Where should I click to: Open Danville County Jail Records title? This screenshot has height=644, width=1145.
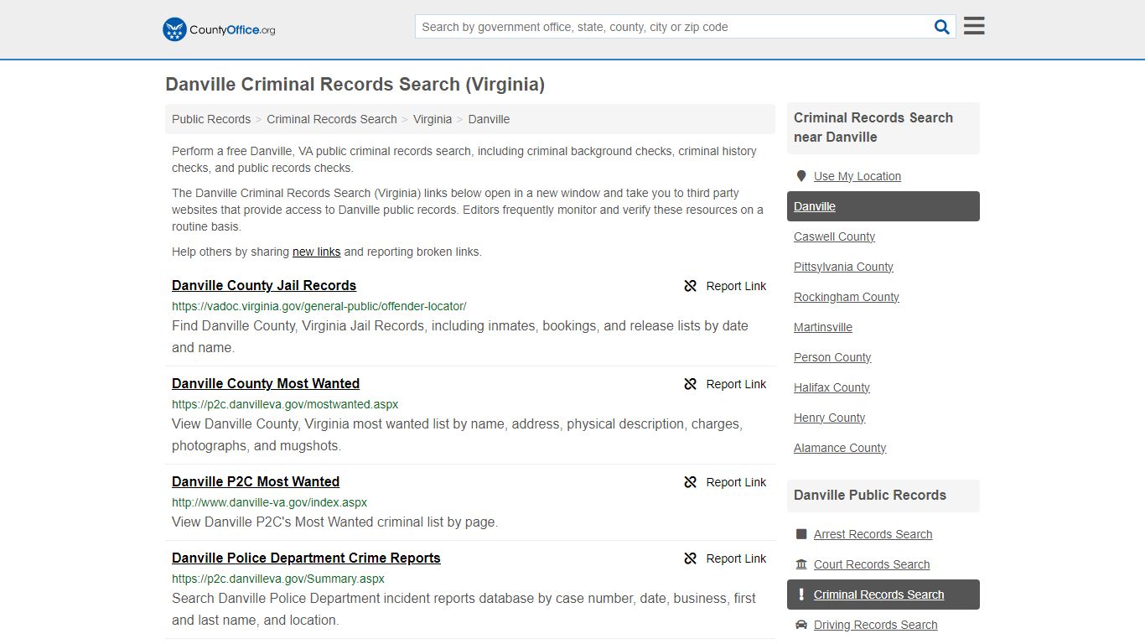[x=264, y=285]
